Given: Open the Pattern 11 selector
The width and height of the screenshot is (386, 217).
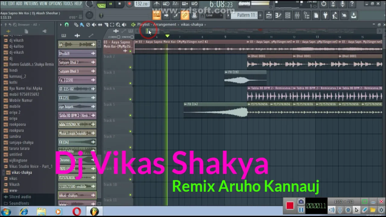Looking at the screenshot, I should 246,15.
